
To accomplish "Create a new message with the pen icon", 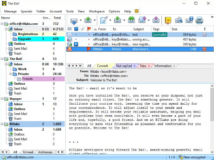I will [104, 20].
